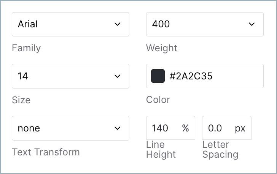Click the dark color swatch next to #2A2C35
277x174 pixels.
click(158, 76)
